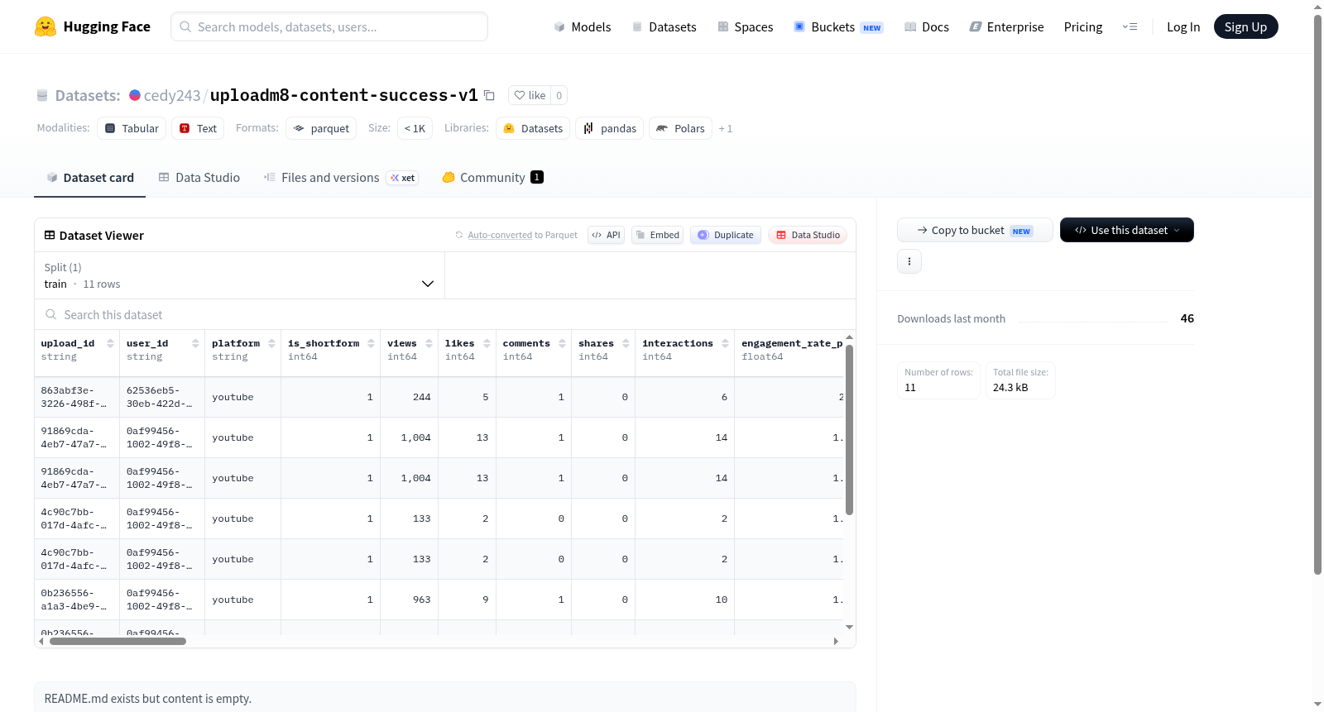Select the parquet format tag
Image resolution: width=1324 pixels, height=712 pixels.
[321, 128]
